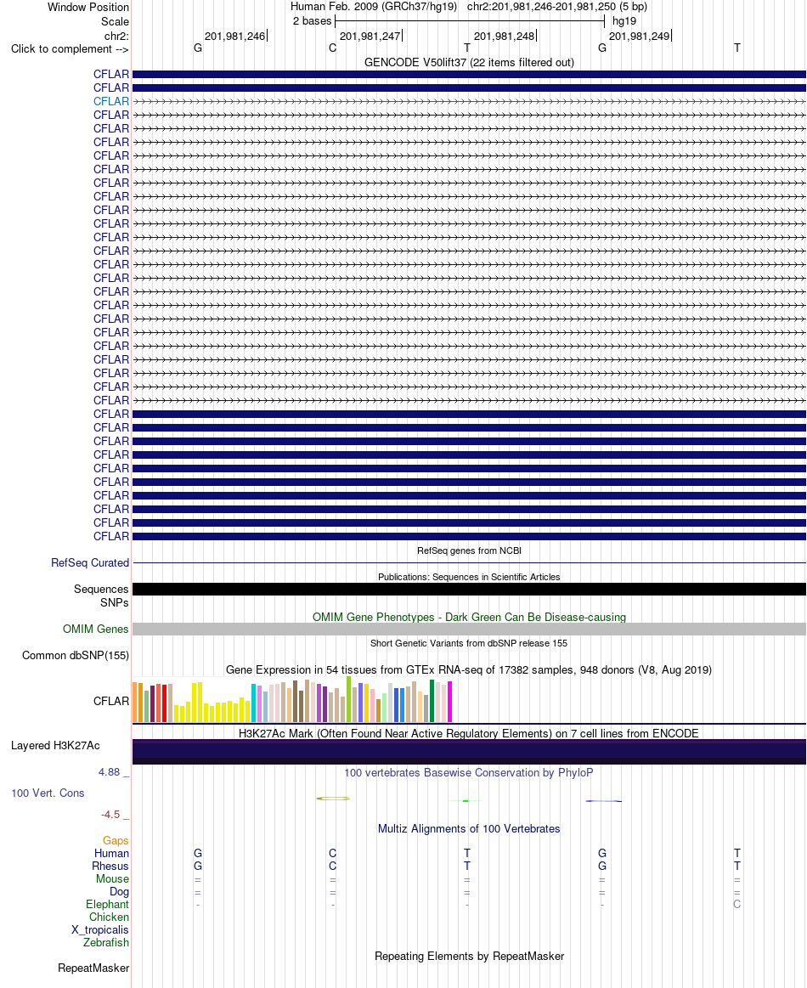Click the "RepeatMasker" track label
Viewport: 807px width, 988px height.
click(x=93, y=968)
